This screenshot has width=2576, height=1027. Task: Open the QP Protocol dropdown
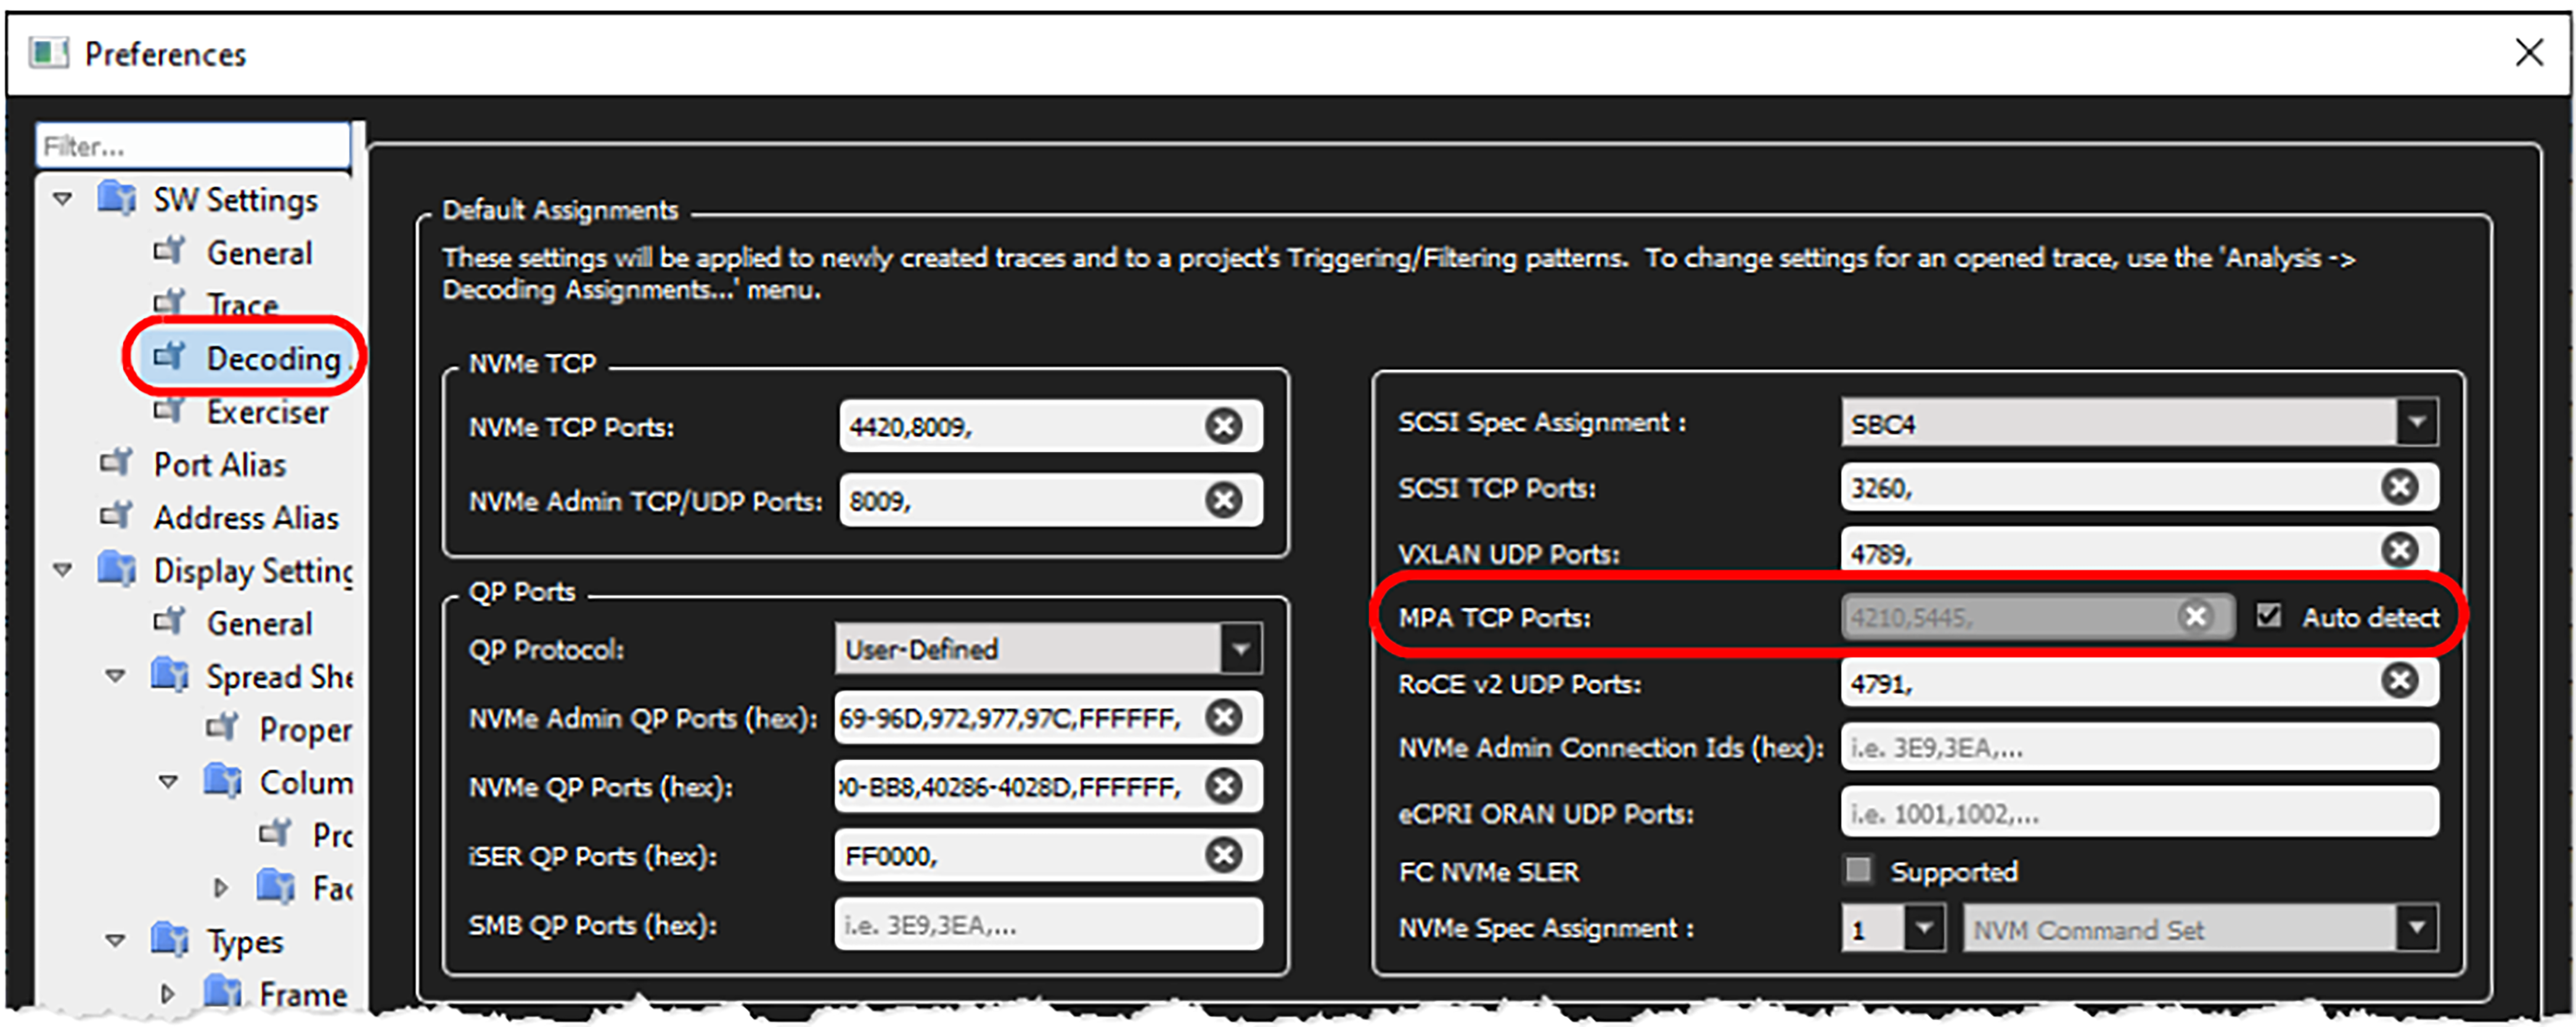(x=1241, y=649)
